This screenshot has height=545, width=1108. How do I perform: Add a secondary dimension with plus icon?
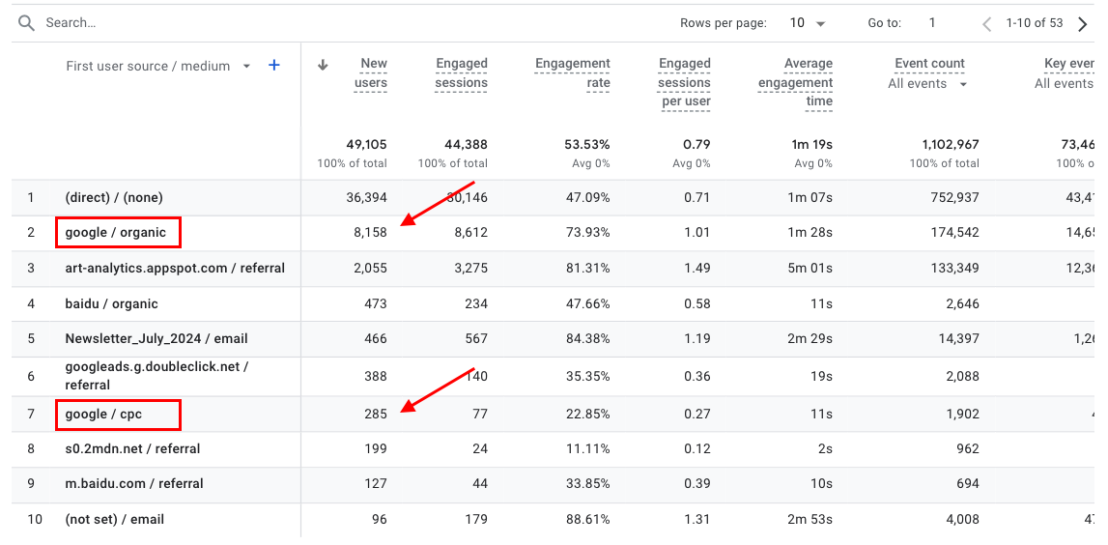274,66
